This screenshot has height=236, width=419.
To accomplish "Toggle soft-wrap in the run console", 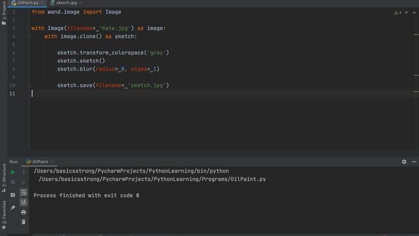I will pos(24,192).
